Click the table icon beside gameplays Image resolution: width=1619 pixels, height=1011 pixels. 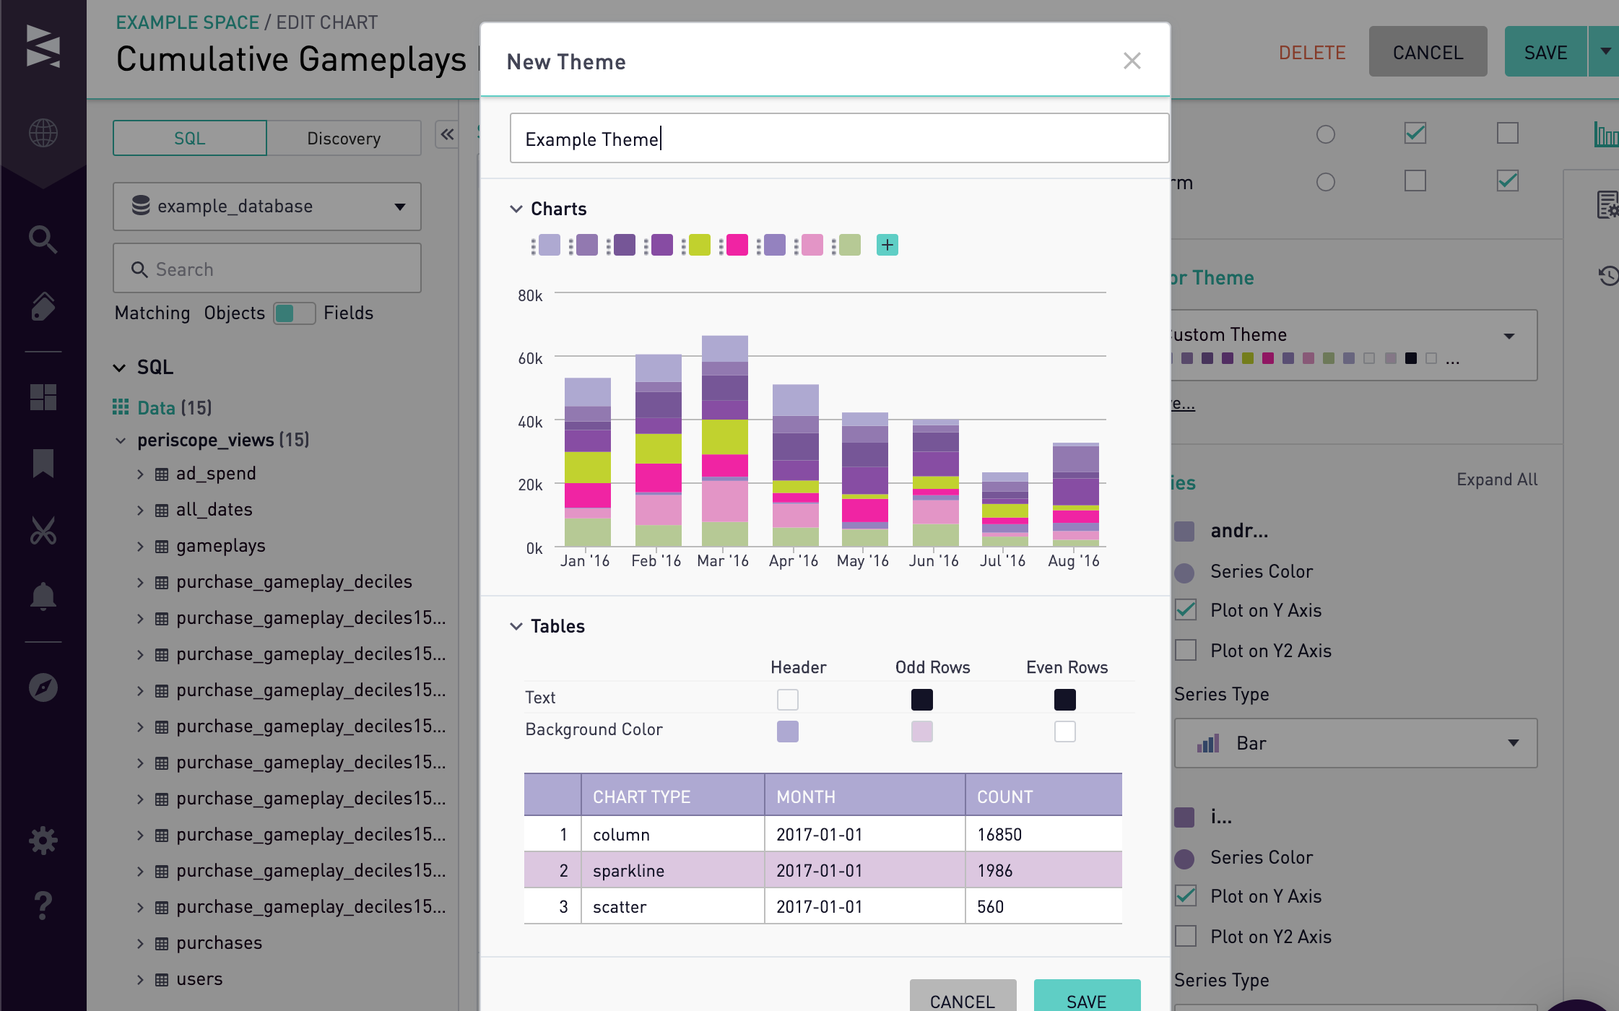click(x=162, y=547)
